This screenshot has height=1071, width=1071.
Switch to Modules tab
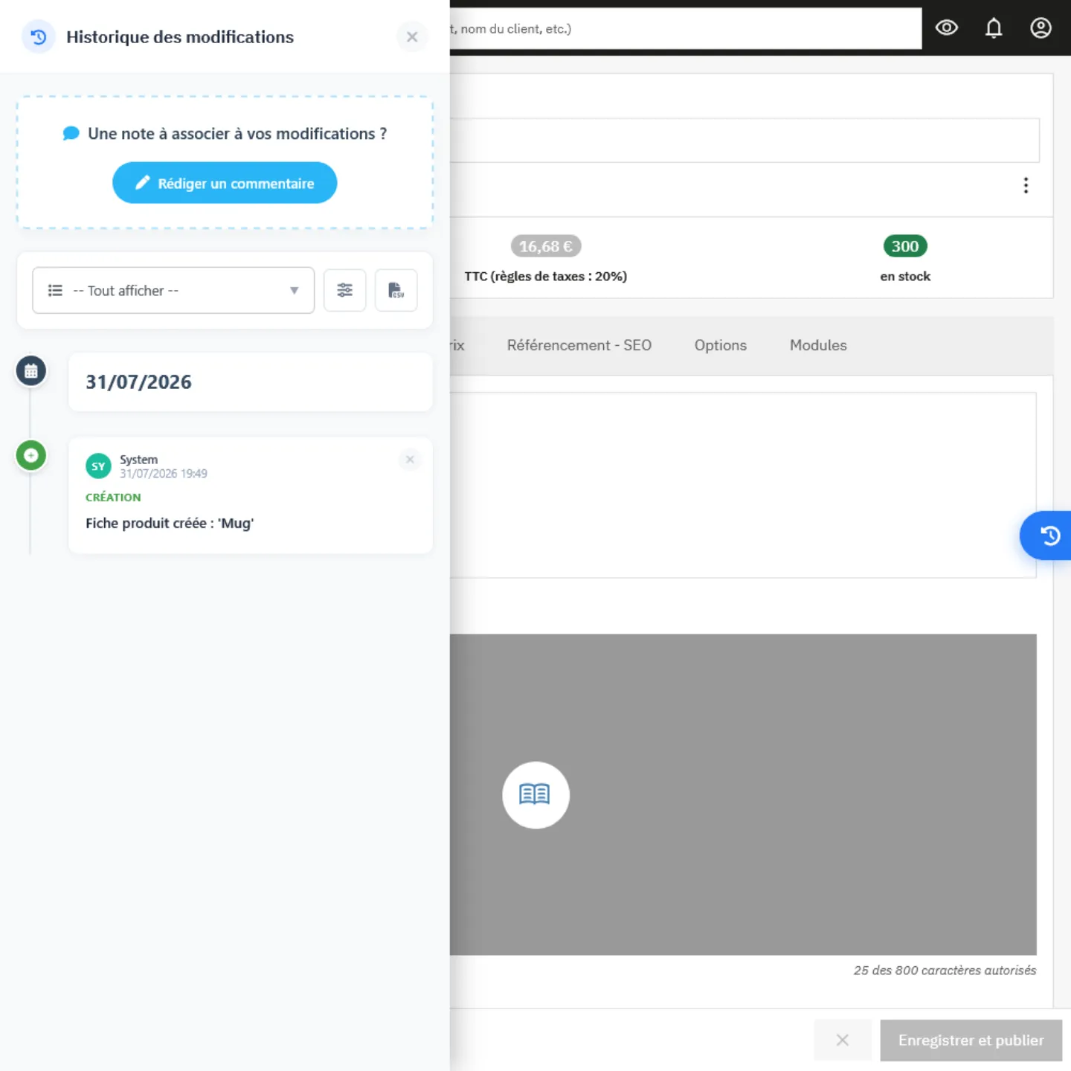[x=818, y=345]
